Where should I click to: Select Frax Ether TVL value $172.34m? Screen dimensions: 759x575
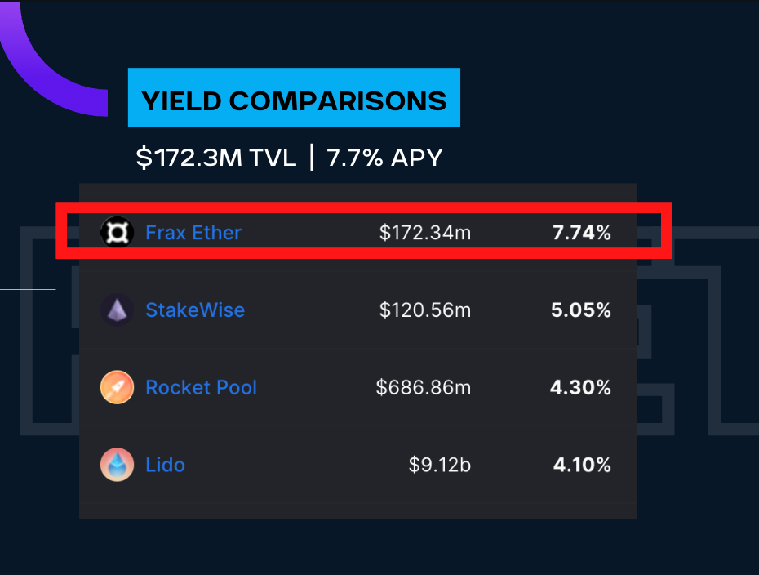[424, 233]
